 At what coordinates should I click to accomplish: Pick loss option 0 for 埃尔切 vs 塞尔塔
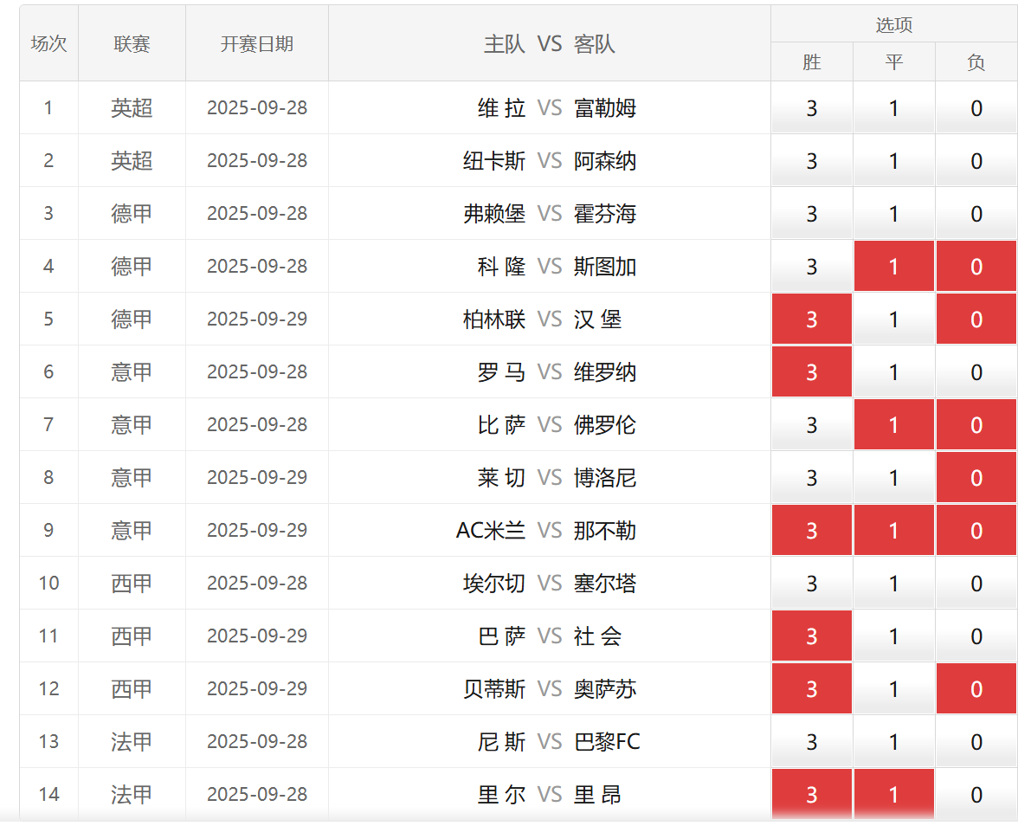[x=976, y=584]
